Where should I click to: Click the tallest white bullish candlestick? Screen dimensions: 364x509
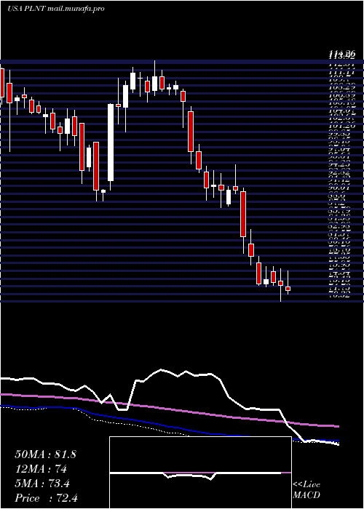click(x=111, y=143)
